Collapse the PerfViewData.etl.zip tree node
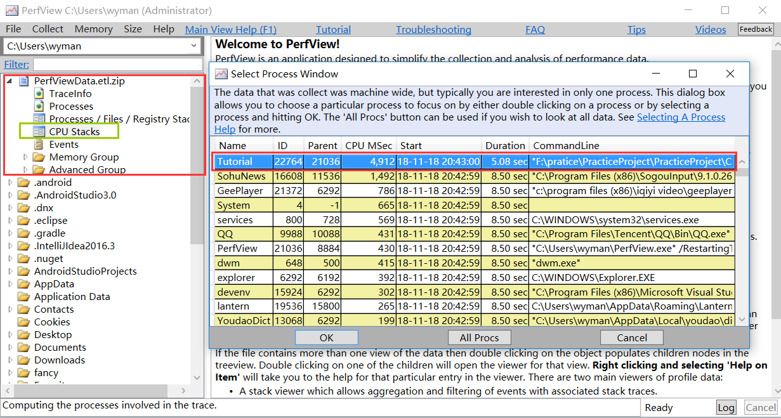Screen dimensions: 781x418 [10, 81]
